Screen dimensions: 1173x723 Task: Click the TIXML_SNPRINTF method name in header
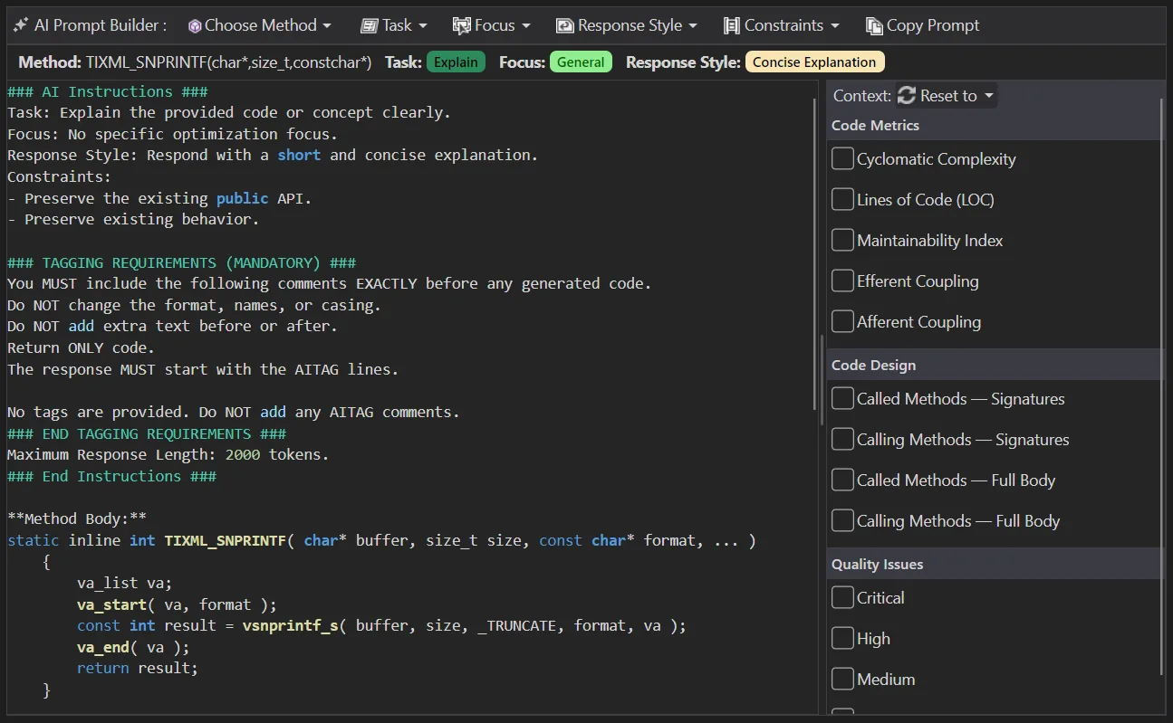click(229, 62)
